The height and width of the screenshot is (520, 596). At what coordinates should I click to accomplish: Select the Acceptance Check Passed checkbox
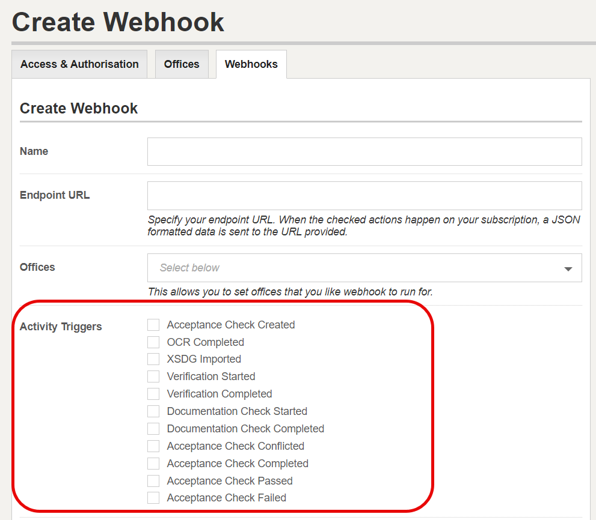[153, 481]
